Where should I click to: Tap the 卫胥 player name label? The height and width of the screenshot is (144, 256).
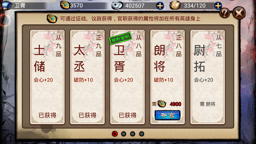[20, 5]
